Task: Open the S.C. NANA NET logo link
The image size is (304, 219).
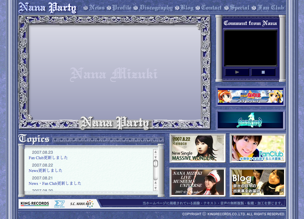Action: tap(82, 204)
